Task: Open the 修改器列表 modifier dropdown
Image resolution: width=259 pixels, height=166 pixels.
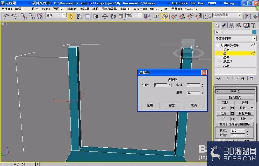Action: 235,39
